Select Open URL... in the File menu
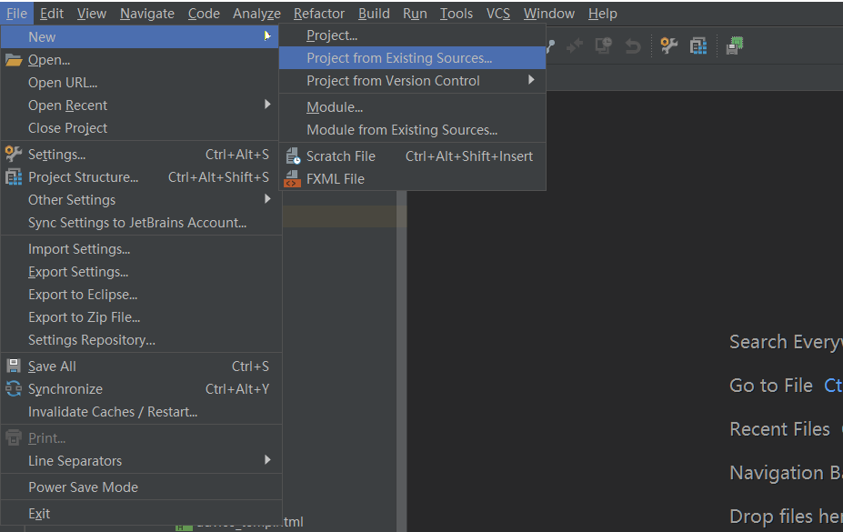The height and width of the screenshot is (532, 843). 140,83
